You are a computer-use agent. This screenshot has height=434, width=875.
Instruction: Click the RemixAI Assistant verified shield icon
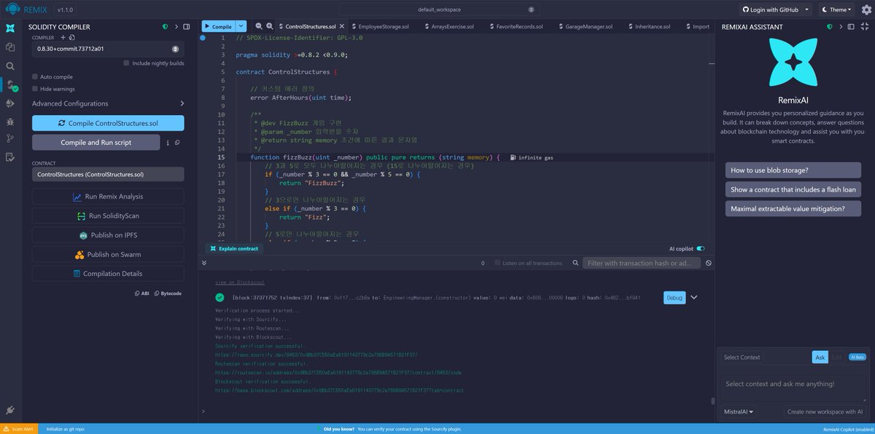pos(830,27)
